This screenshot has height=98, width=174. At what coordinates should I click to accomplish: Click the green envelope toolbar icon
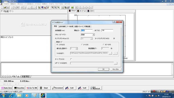[x=72, y=8]
